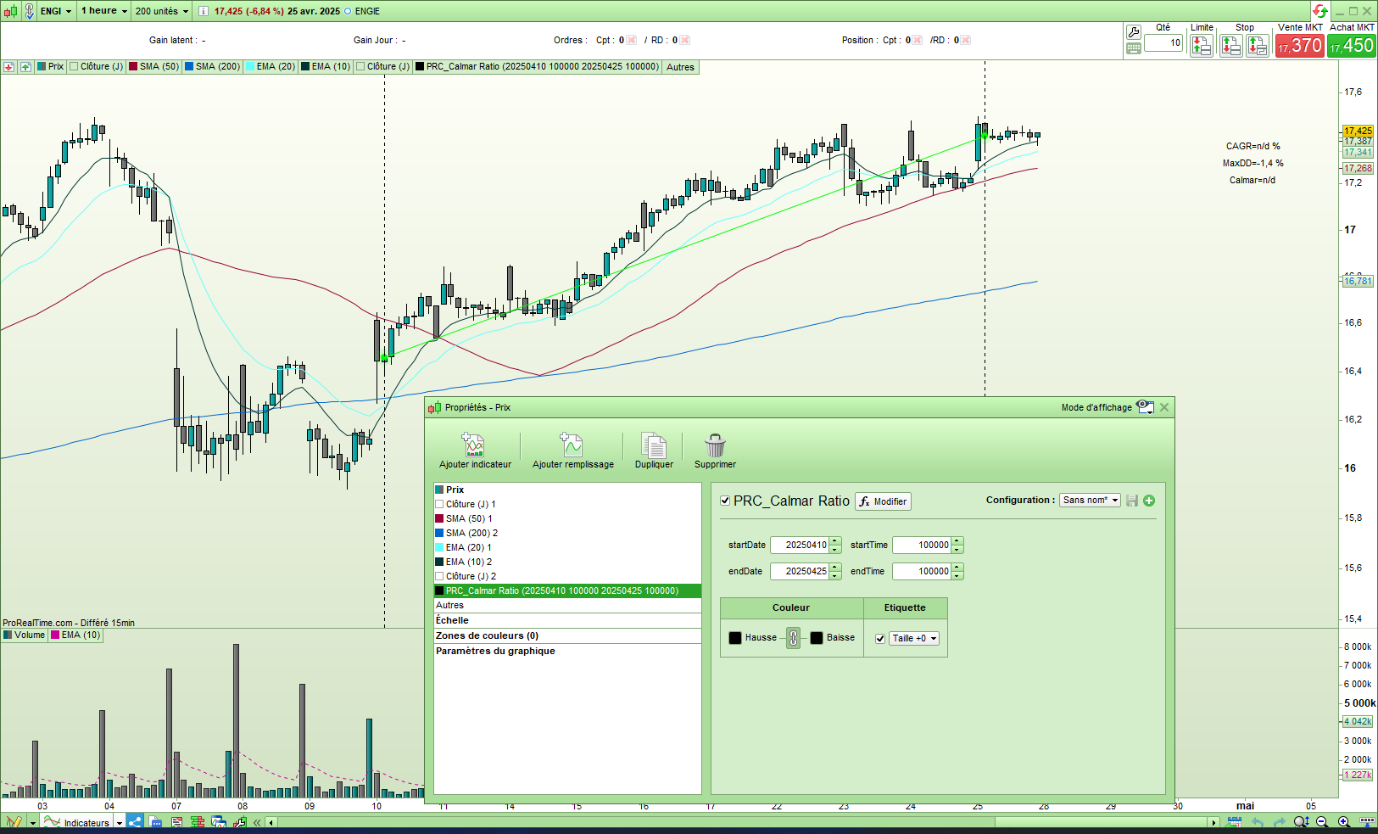
Task: Click the Qté quantity input field
Action: (x=1163, y=42)
